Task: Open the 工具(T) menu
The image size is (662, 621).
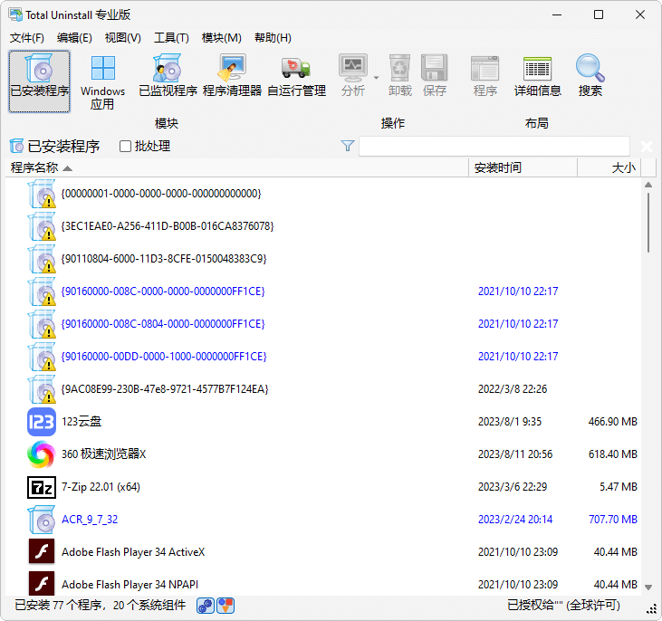Action: coord(171,38)
